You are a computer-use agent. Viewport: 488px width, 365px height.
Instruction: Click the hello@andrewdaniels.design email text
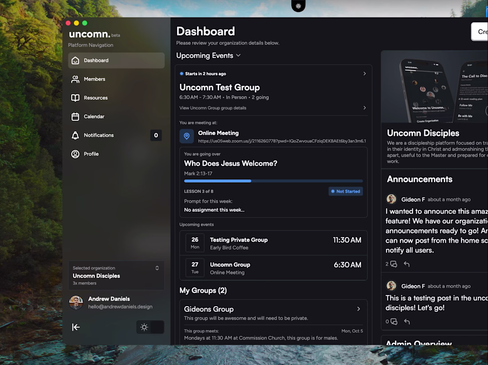[x=120, y=307]
